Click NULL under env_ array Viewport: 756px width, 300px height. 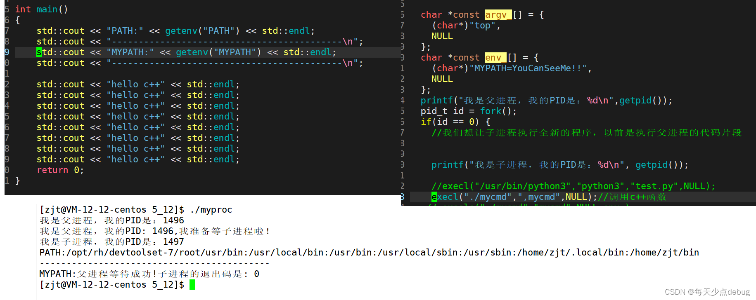(x=442, y=79)
